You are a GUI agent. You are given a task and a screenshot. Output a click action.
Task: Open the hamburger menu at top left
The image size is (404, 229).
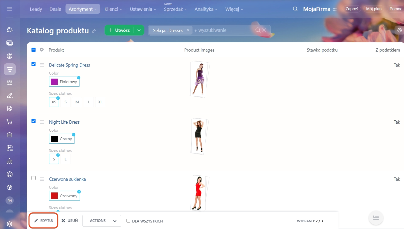click(9, 9)
